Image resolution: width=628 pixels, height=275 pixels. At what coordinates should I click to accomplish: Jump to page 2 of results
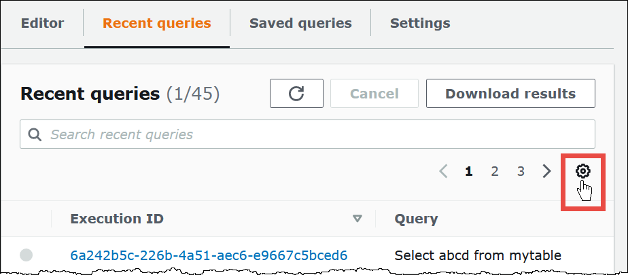click(495, 171)
